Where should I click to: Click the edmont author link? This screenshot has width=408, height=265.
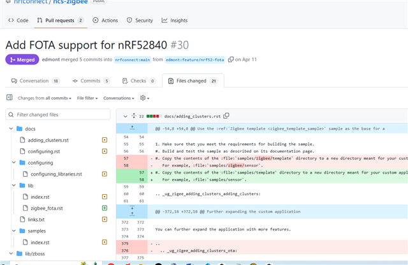(51, 59)
